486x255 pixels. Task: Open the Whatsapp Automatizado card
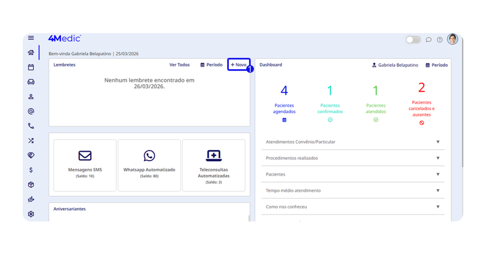tap(149, 164)
